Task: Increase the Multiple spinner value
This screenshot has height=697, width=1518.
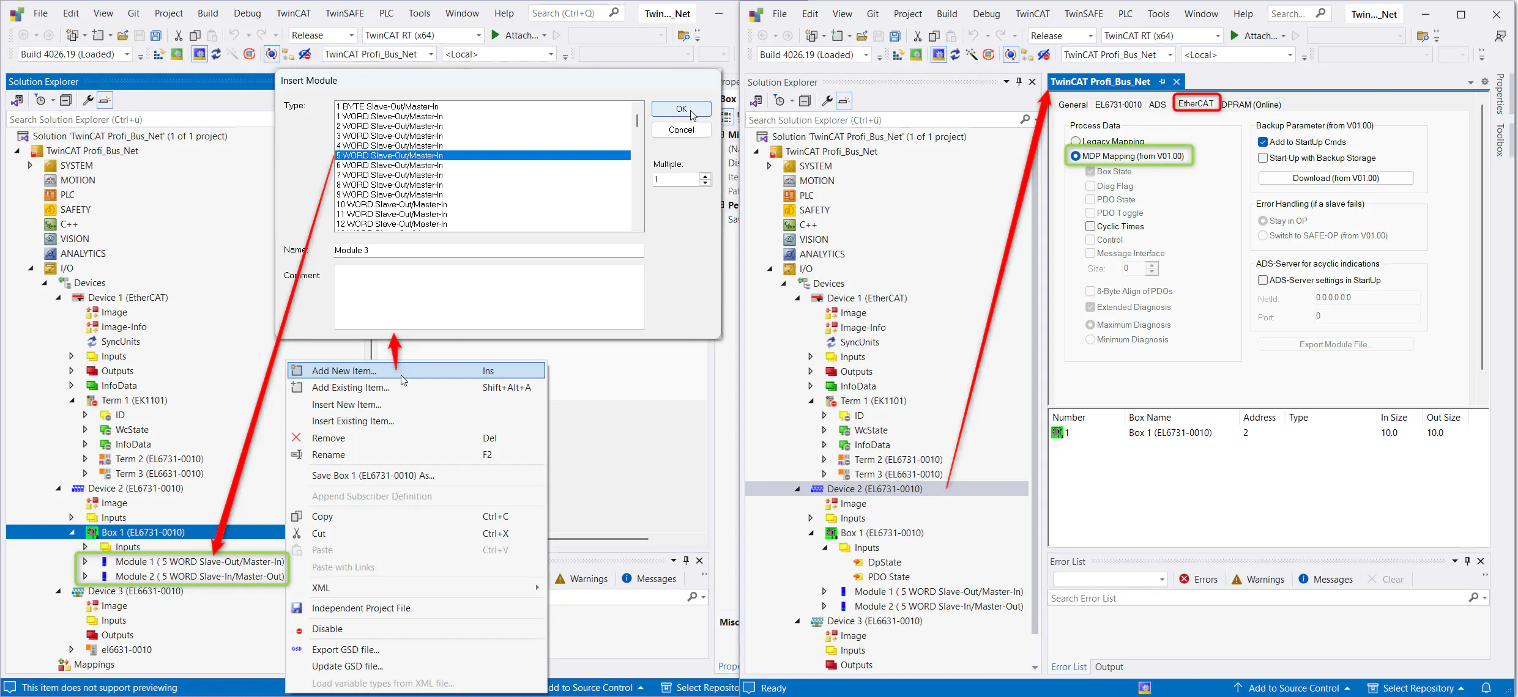Action: (x=705, y=176)
